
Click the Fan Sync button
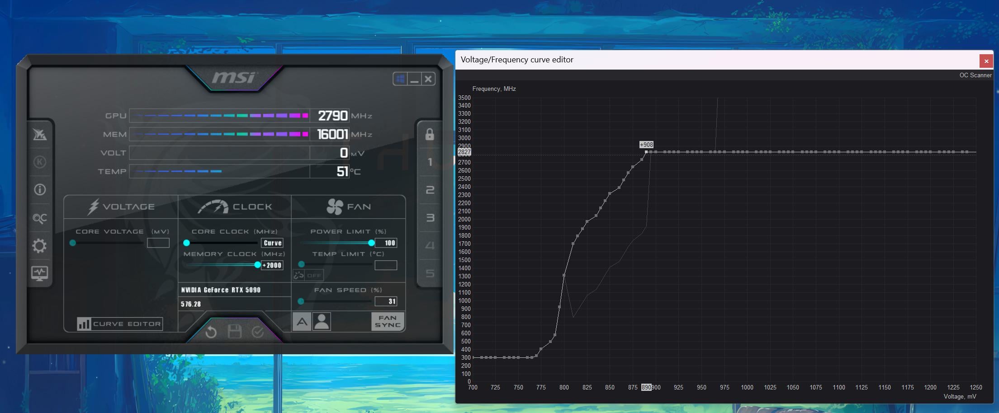tap(388, 321)
